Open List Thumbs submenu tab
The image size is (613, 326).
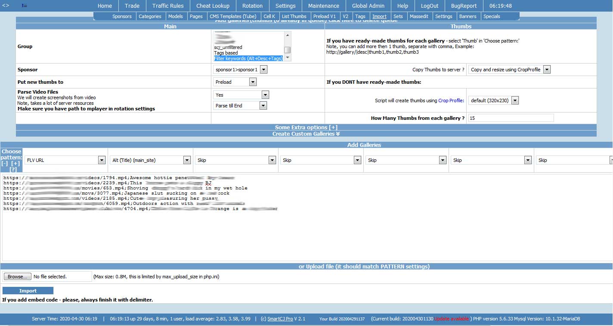coord(294,16)
